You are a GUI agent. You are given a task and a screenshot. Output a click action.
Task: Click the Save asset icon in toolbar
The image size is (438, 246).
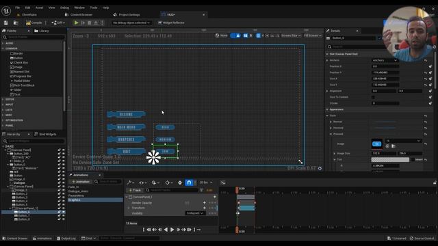[6, 23]
